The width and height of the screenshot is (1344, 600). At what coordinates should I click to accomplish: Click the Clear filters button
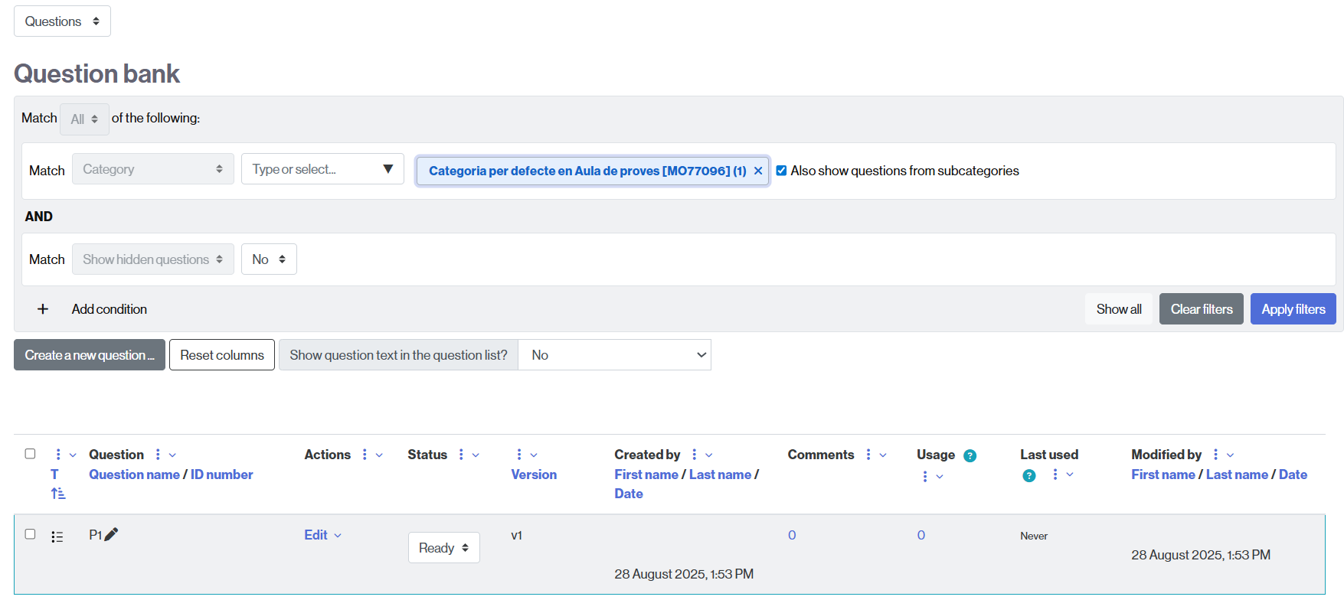pyautogui.click(x=1202, y=309)
